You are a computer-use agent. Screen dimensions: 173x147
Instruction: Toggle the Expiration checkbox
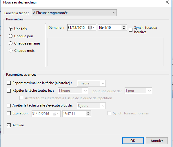pyautogui.click(x=9, y=113)
